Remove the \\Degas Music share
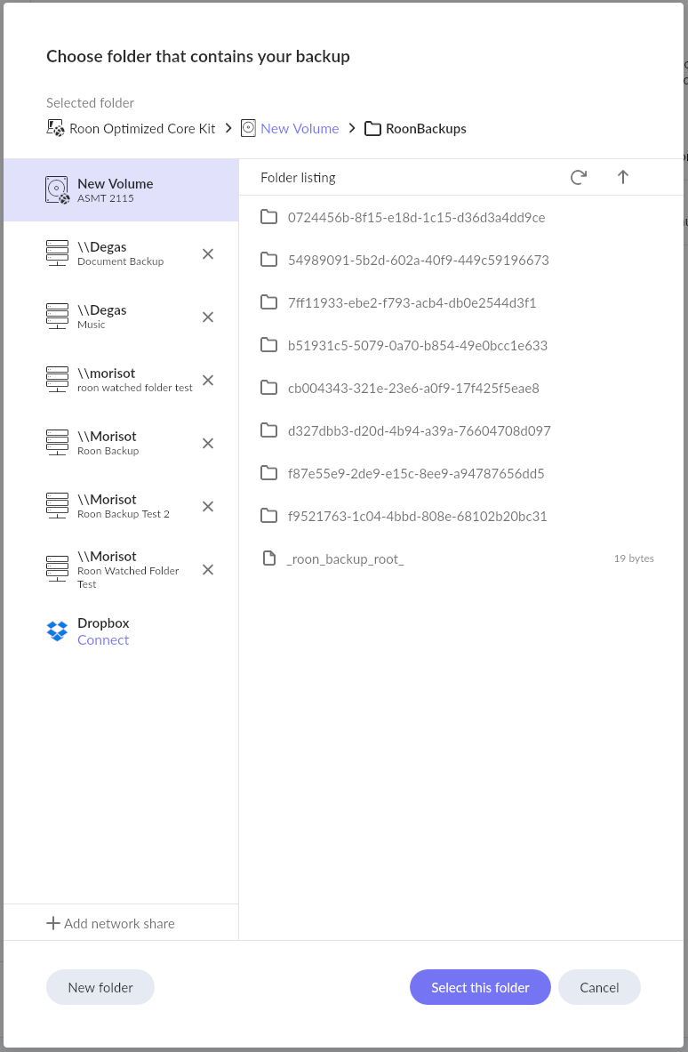688x1052 pixels. (x=208, y=317)
